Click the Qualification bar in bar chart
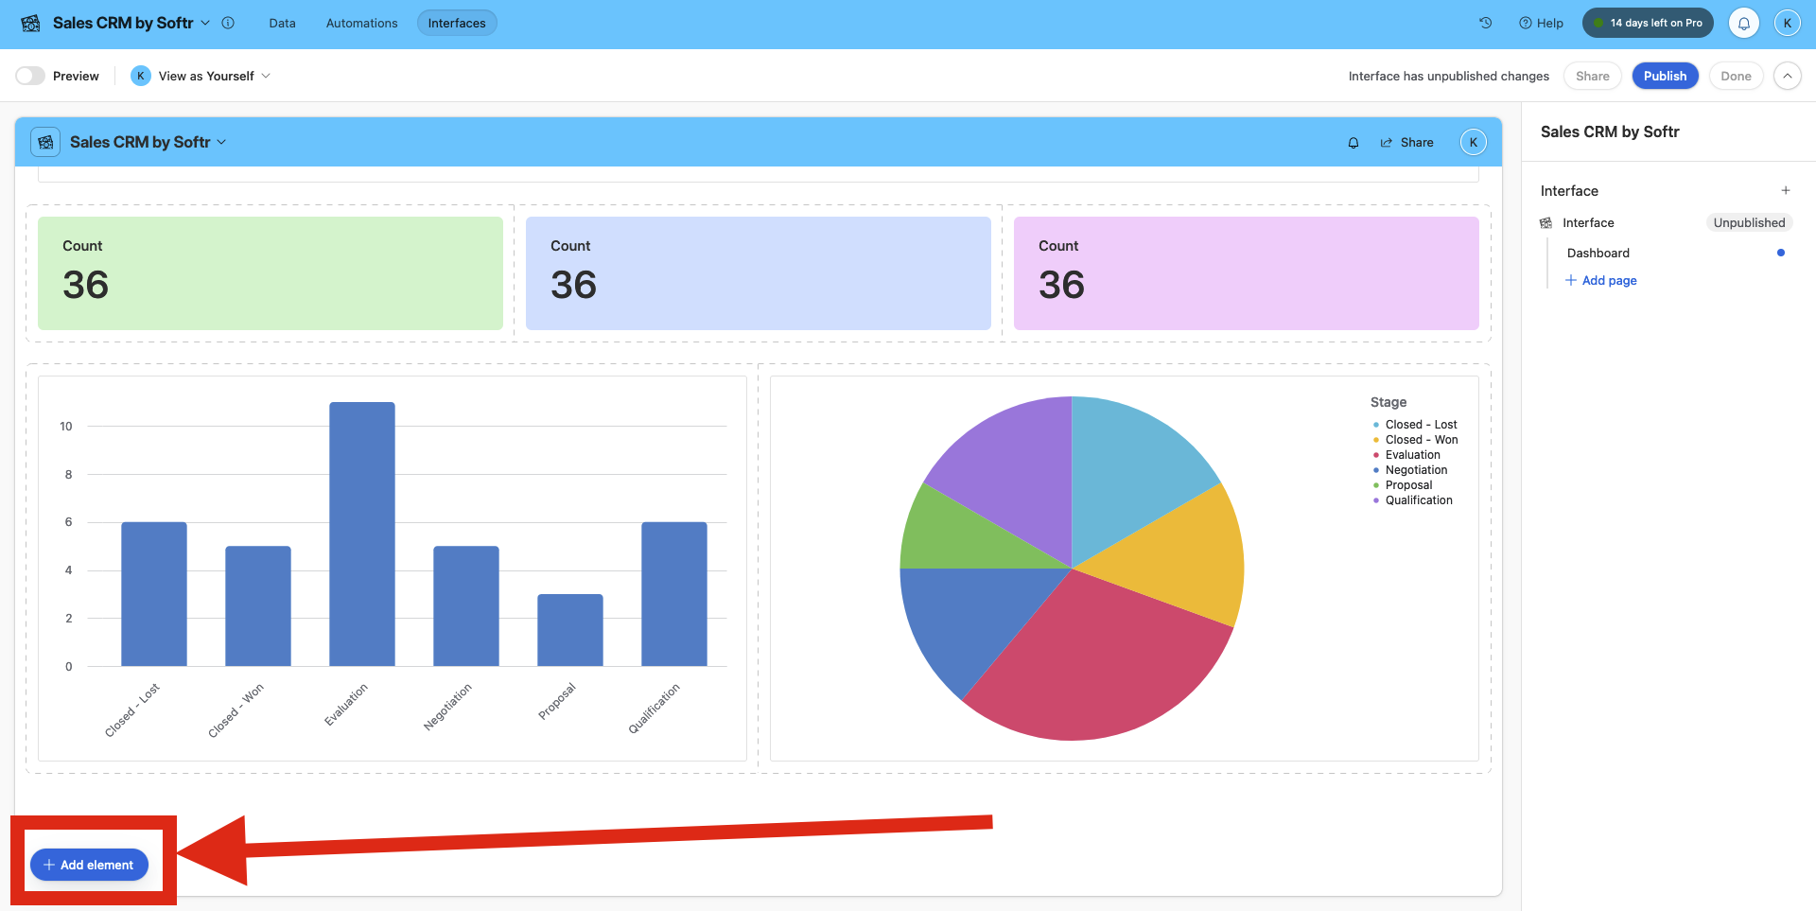This screenshot has height=911, width=1816. (674, 594)
